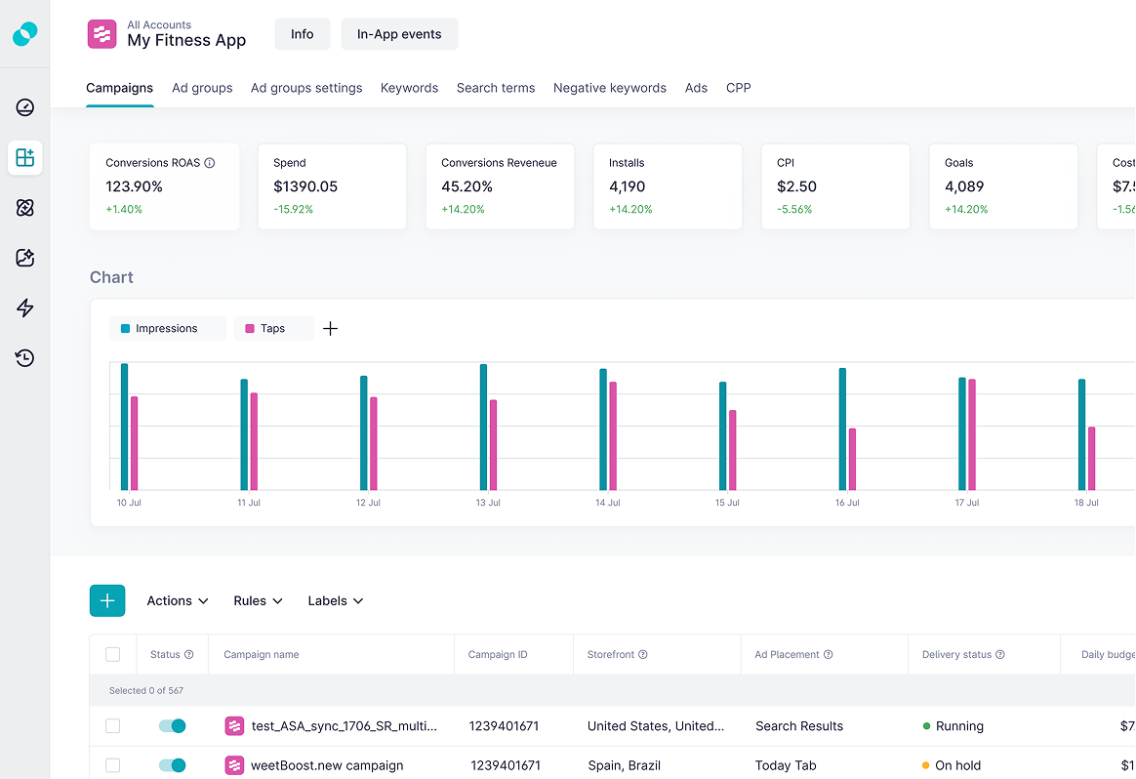Click the help icon next to Storefront
The height and width of the screenshot is (779, 1136).
click(643, 655)
